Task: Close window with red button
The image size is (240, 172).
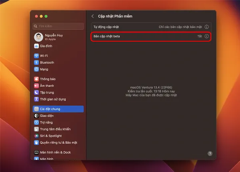Action: click(36, 16)
